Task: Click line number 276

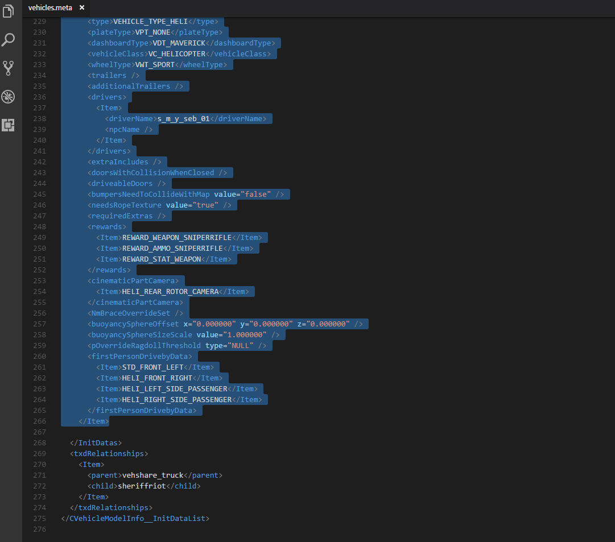Action: click(39, 529)
